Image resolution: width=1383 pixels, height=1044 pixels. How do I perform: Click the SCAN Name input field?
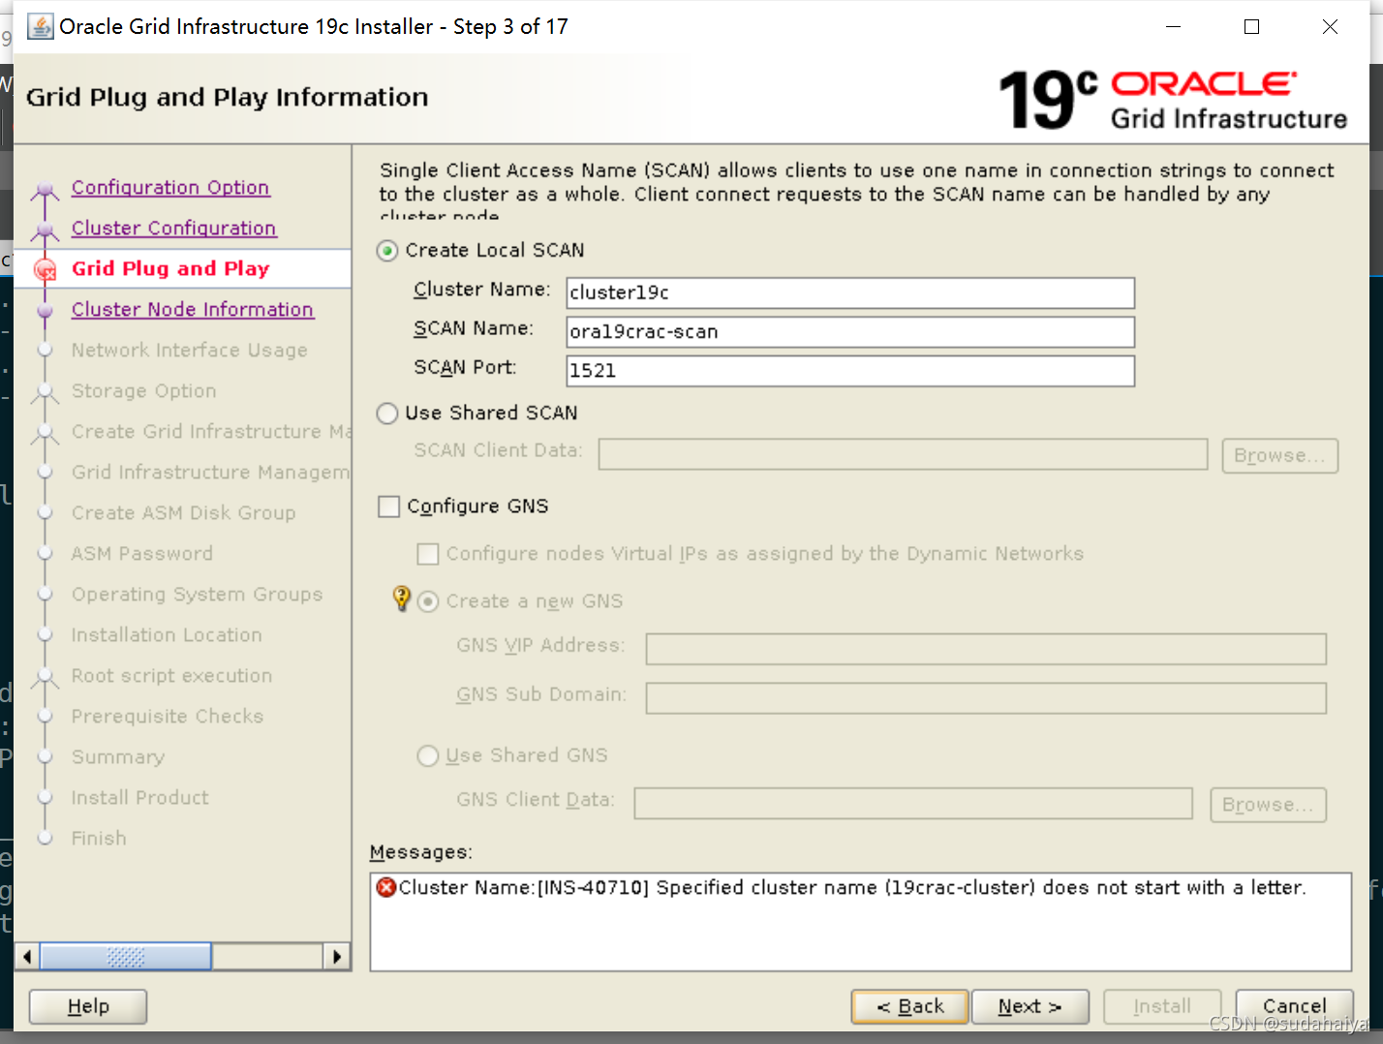pyautogui.click(x=850, y=331)
